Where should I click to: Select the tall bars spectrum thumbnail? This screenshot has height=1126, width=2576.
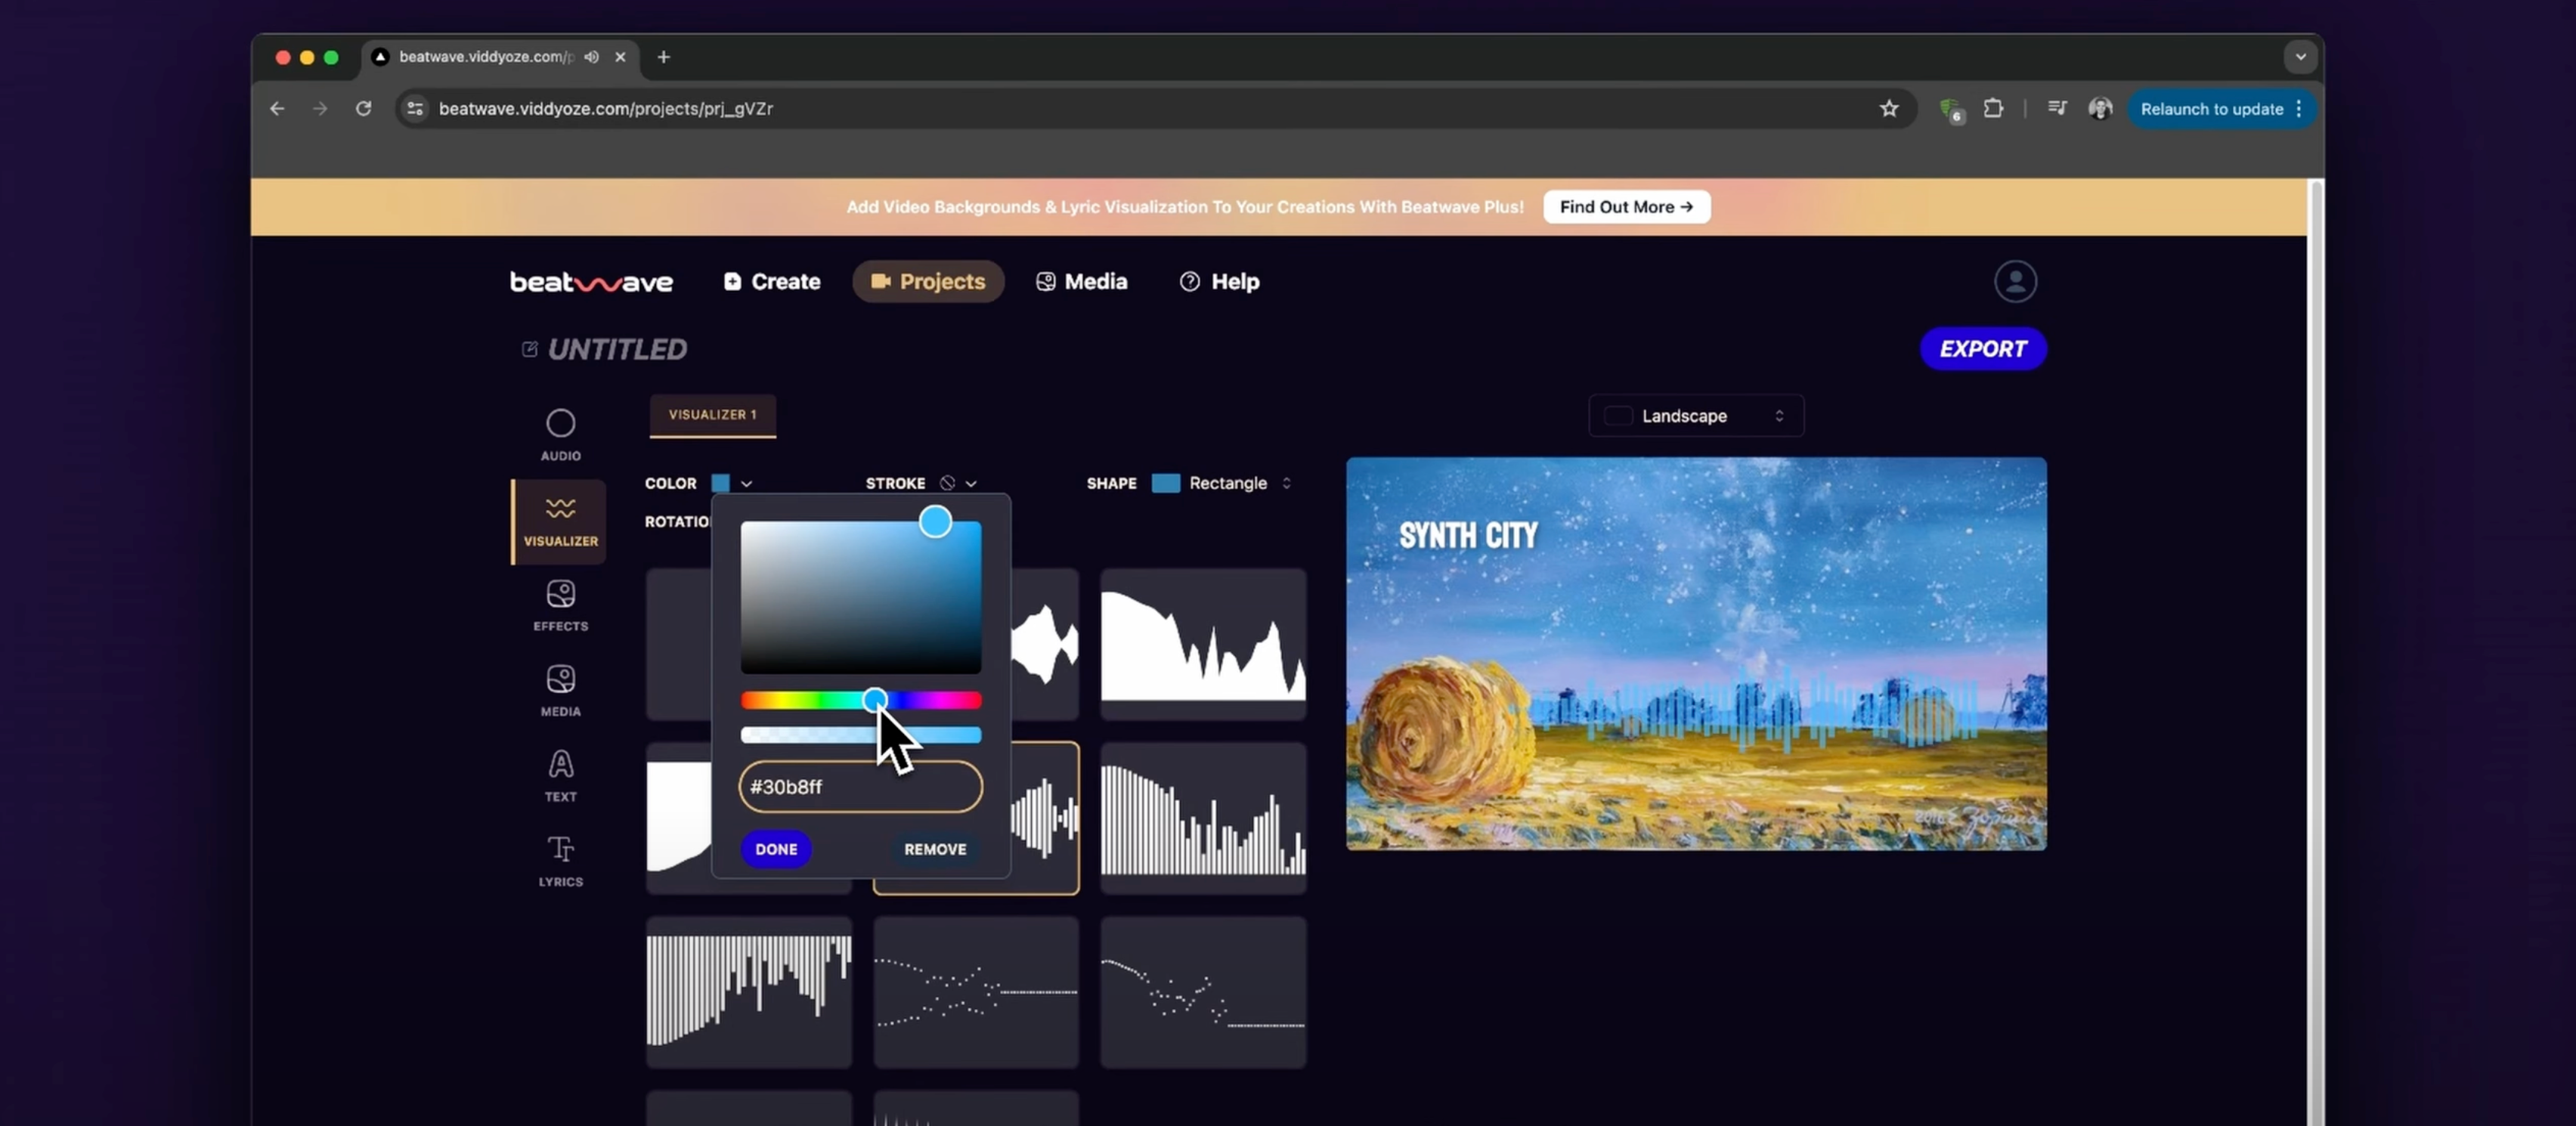pyautogui.click(x=1202, y=818)
